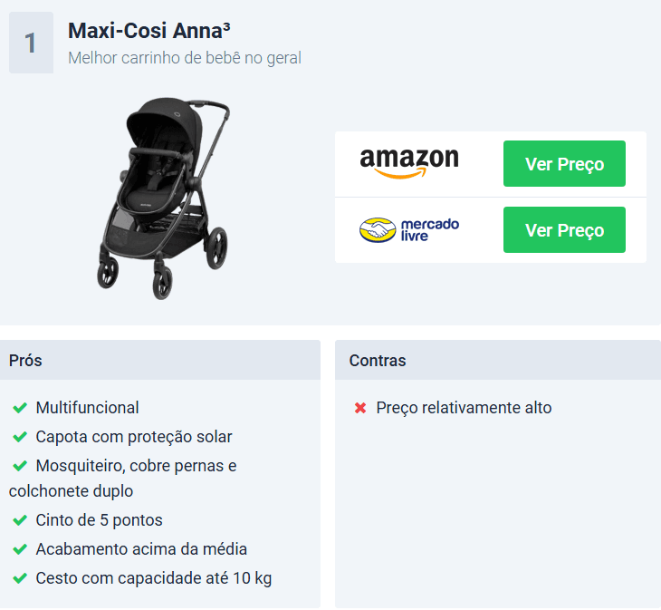Select the Contras section header
Viewport: 661px width, 610px height.
(x=498, y=360)
